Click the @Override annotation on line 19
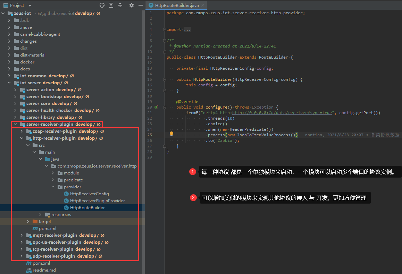402x274 pixels. 187,102
